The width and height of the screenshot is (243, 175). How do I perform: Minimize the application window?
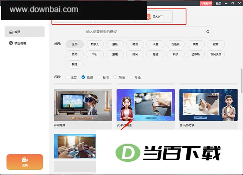pyautogui.click(x=226, y=3)
